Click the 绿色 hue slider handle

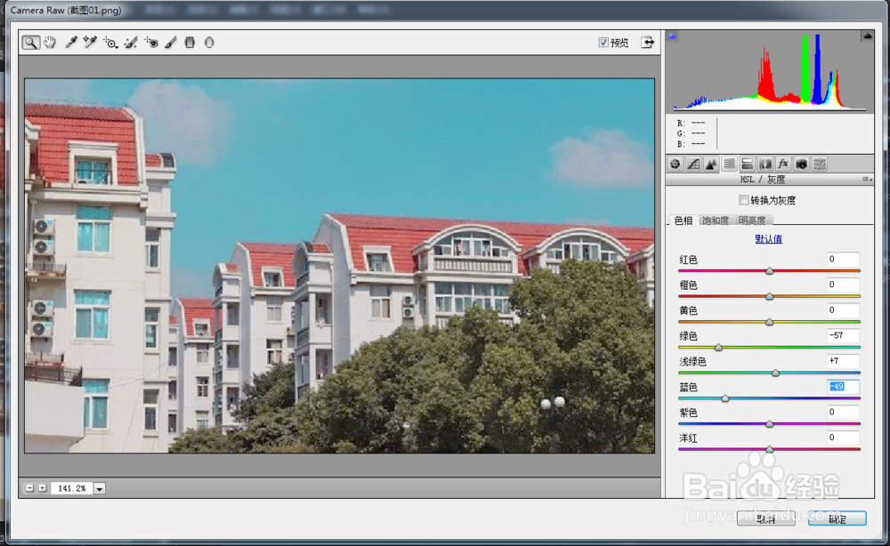718,348
